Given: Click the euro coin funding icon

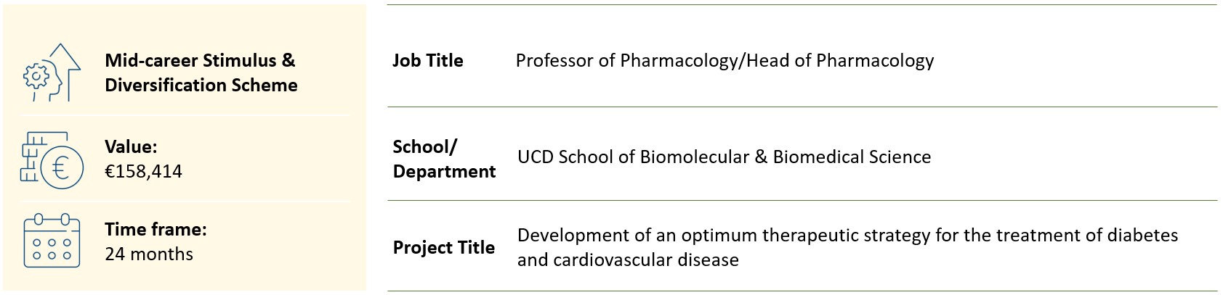Looking at the screenshot, I should [62, 168].
